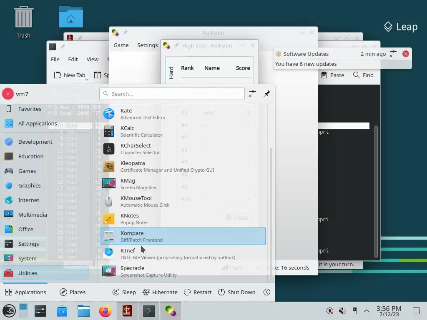Switch to Applications tab in launcher
Viewport: 427px width, 320px height.
25,292
